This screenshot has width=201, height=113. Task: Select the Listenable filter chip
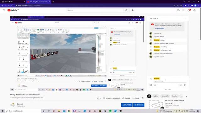click(x=165, y=96)
